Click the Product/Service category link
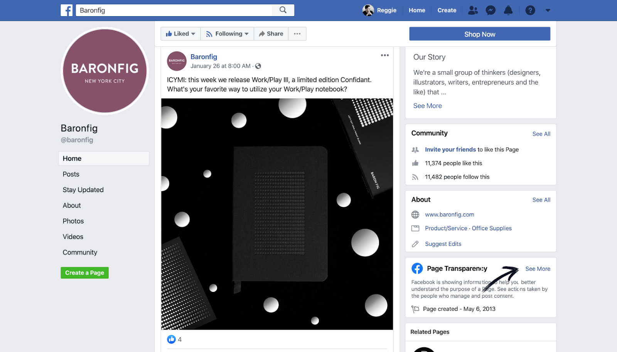Viewport: 617px width, 352px height. [446, 228]
